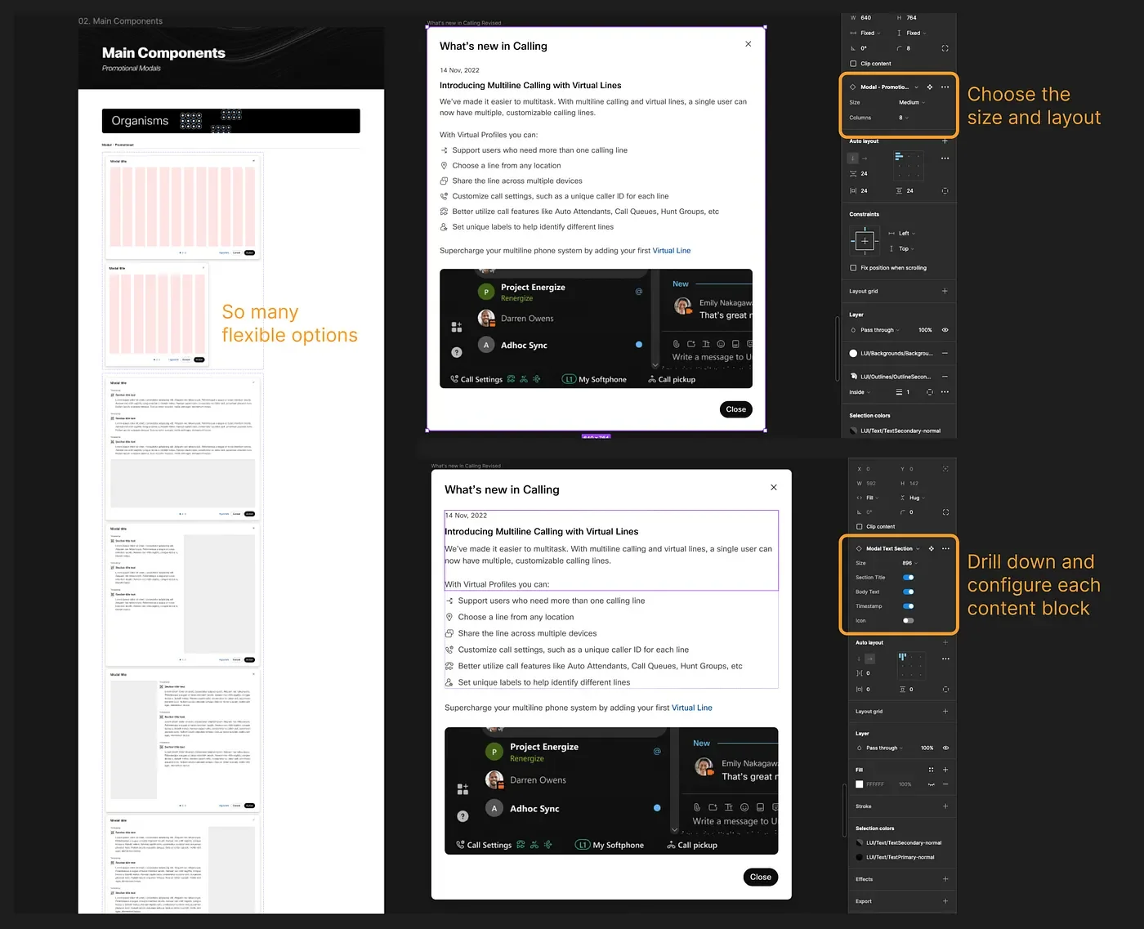Screen dimensions: 1144x929
Task: Set horizontal direction arrow in Modal Text Section panel
Action: coord(869,659)
